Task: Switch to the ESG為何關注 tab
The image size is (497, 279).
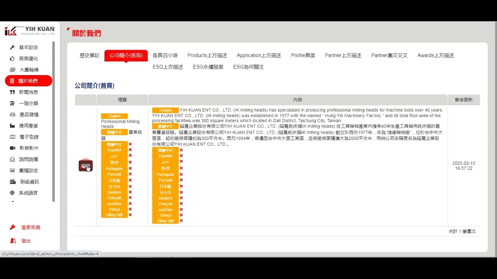Action: click(x=248, y=67)
